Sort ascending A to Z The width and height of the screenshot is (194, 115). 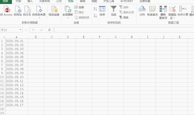tap(95, 9)
